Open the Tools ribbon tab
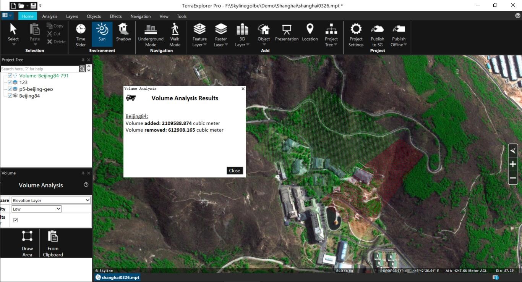The image size is (522, 282). point(182,16)
